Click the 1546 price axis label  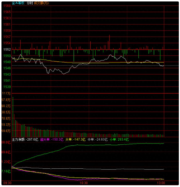pos(7,68)
